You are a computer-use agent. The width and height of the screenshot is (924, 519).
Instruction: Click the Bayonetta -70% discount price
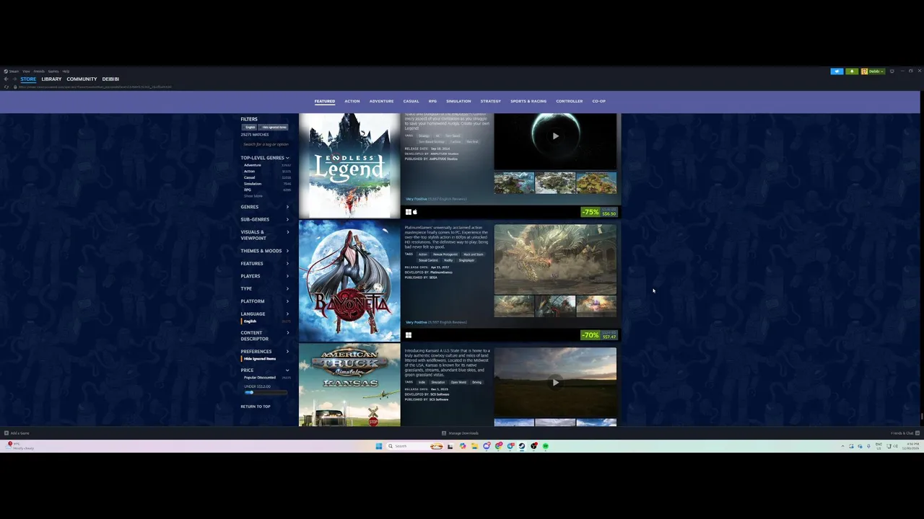(599, 335)
